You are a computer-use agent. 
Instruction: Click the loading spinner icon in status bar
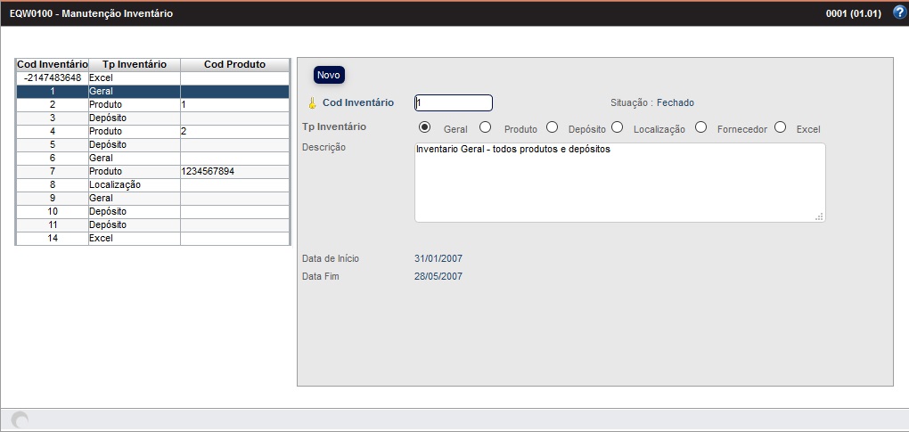[x=20, y=420]
